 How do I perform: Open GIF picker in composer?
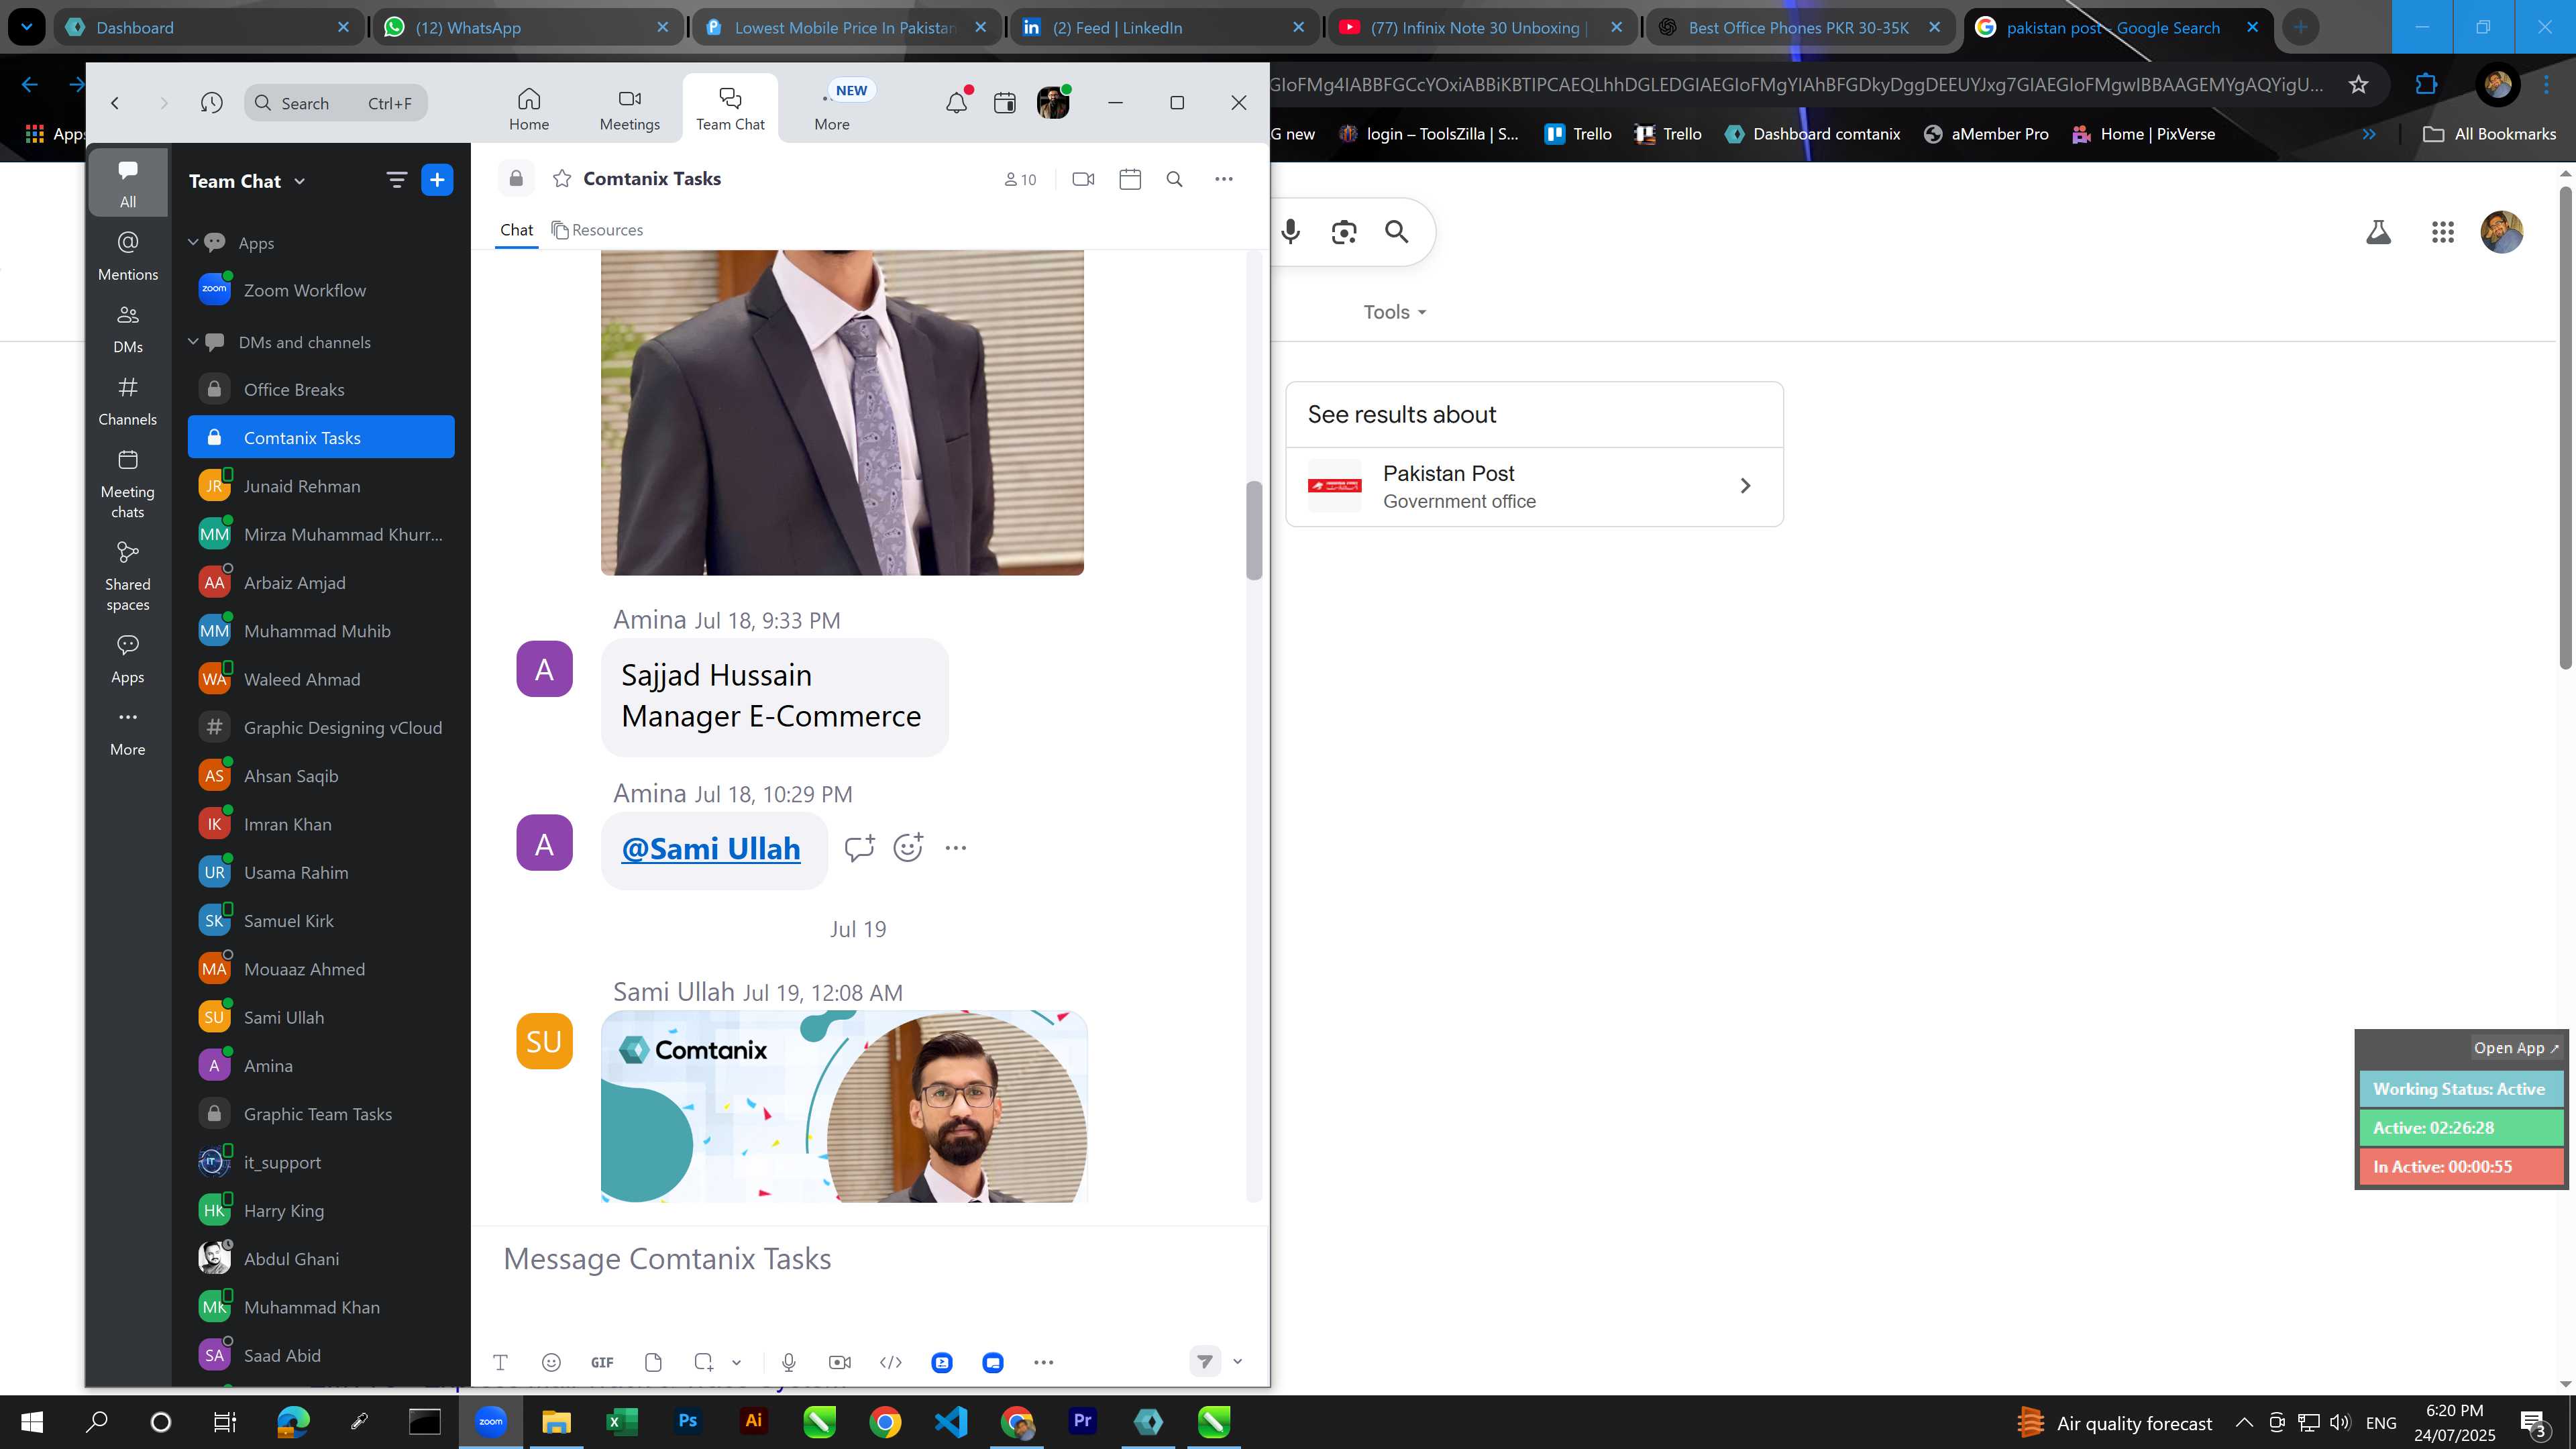pos(602,1362)
